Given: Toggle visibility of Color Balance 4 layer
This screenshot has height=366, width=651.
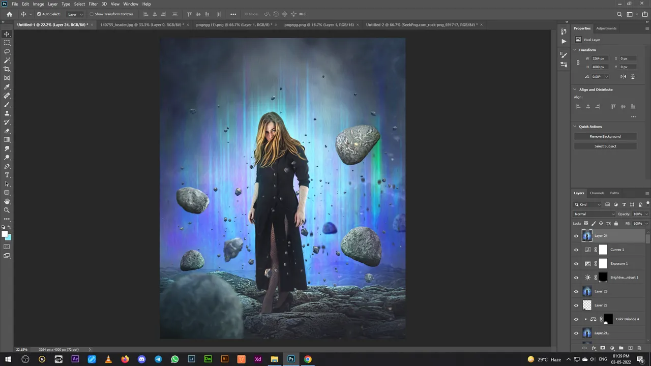Looking at the screenshot, I should (x=576, y=319).
